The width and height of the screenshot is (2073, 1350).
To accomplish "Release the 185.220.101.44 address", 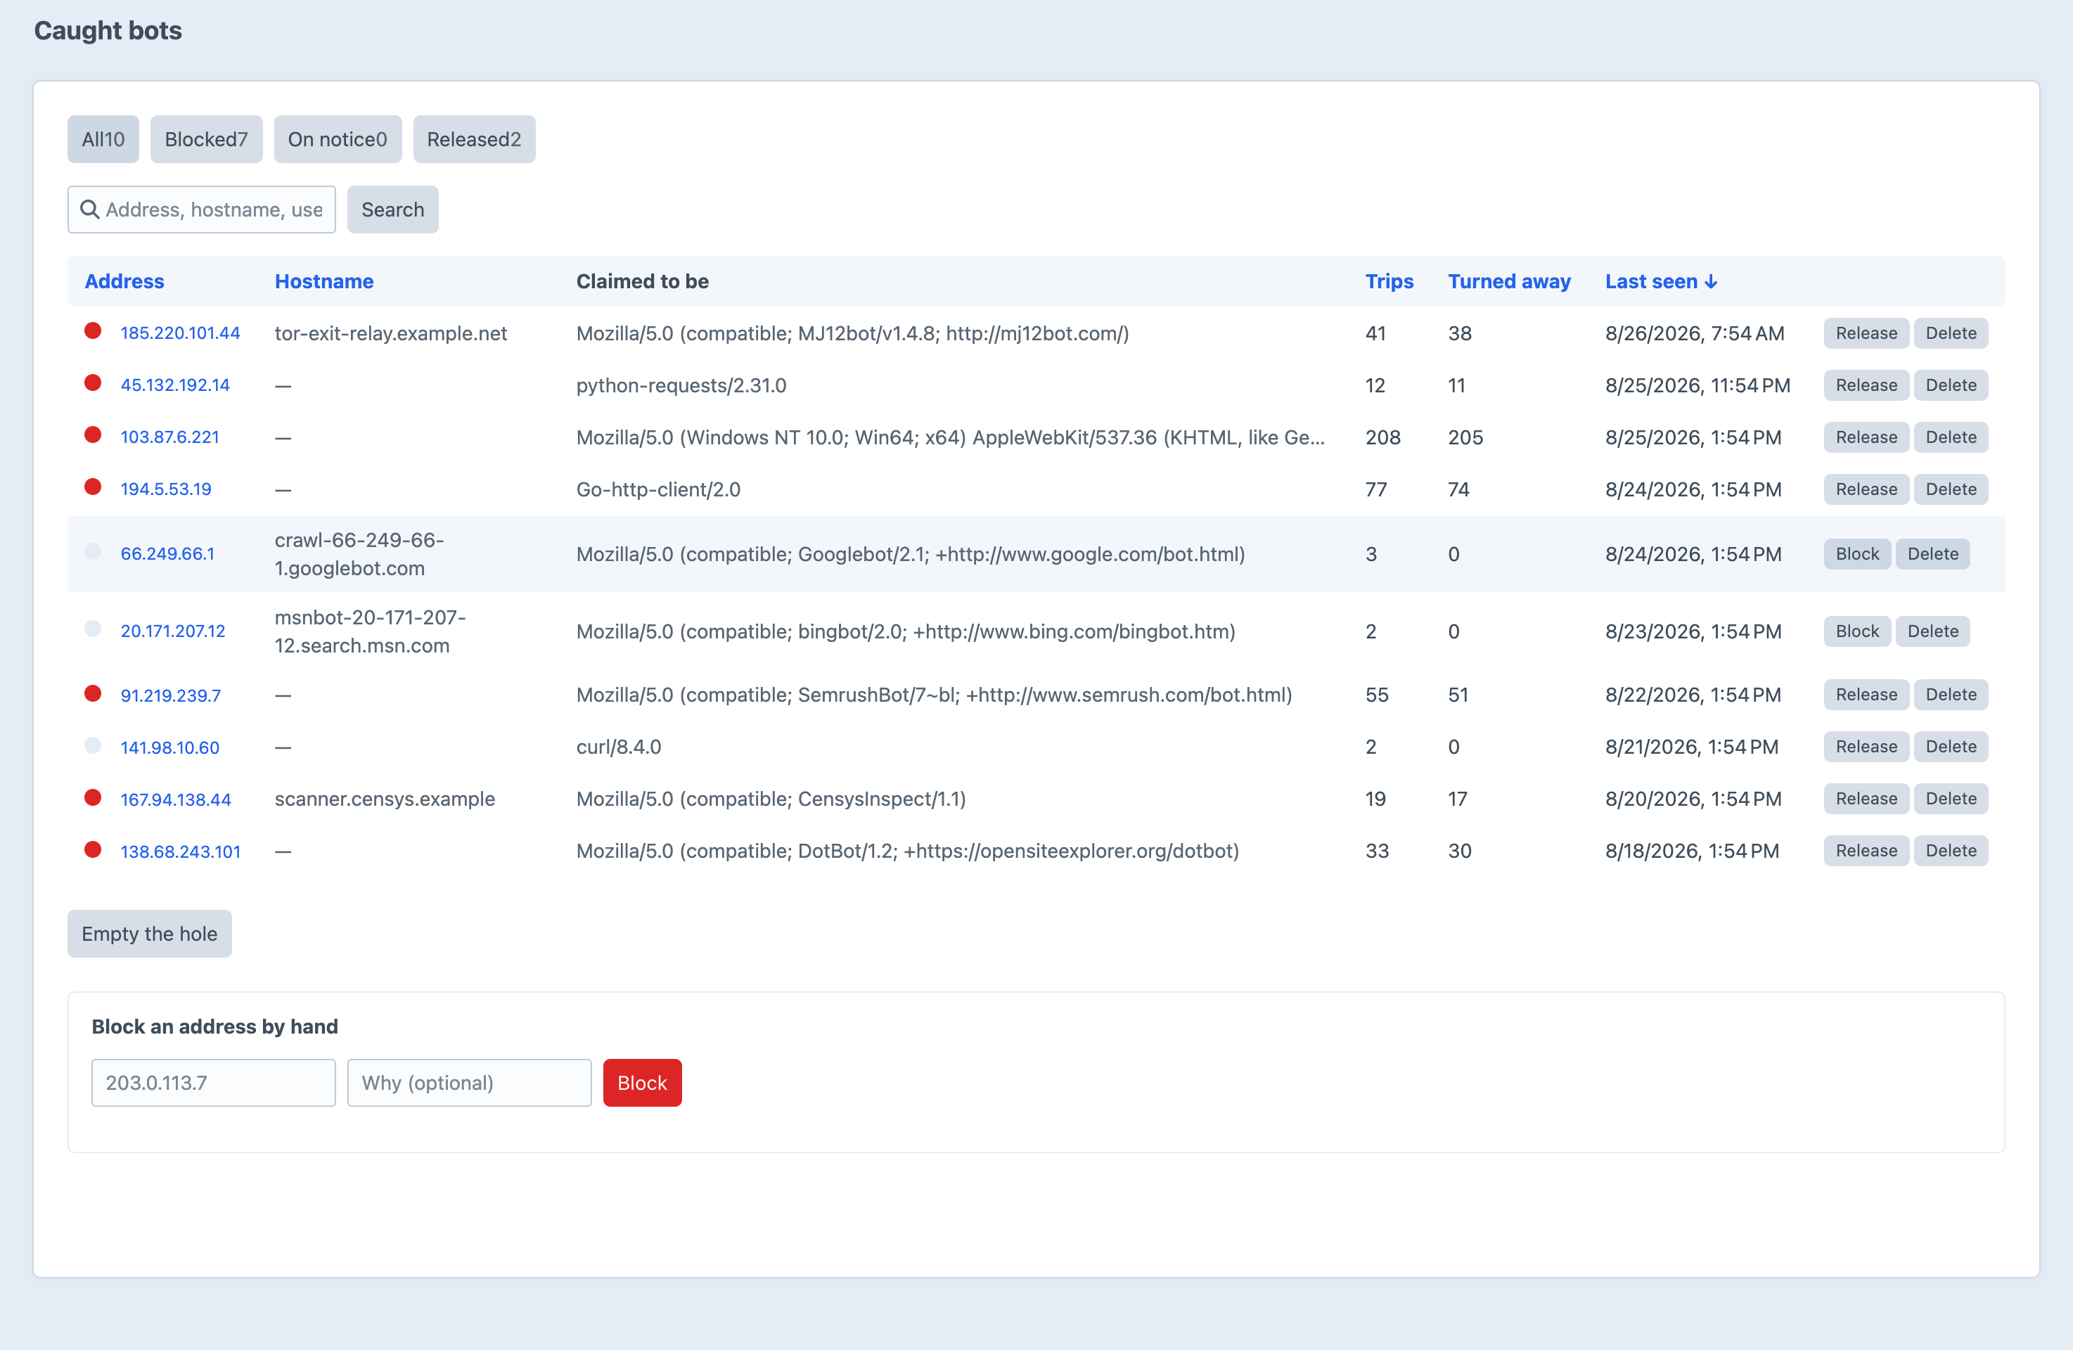I will pyautogui.click(x=1866, y=333).
